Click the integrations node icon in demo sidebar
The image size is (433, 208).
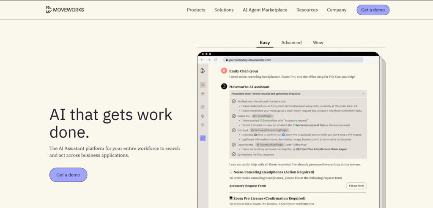point(203,116)
